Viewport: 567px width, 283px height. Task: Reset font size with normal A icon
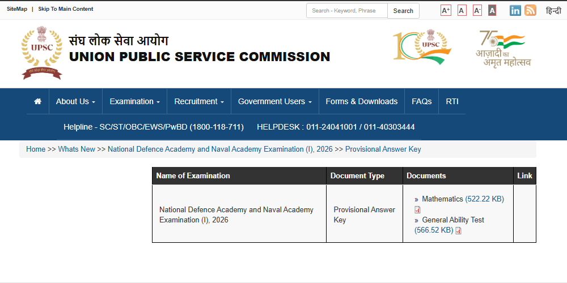(462, 10)
